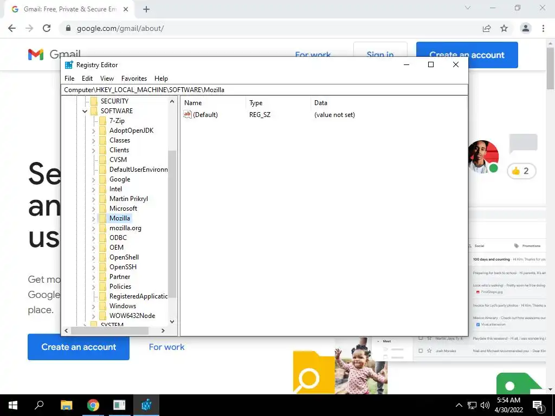Image resolution: width=555 pixels, height=416 pixels.
Task: Click Create an account below hero text
Action: coord(79,347)
